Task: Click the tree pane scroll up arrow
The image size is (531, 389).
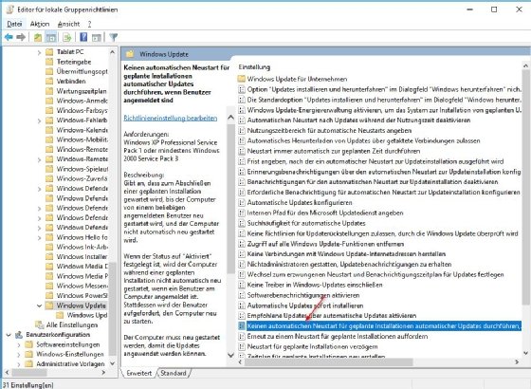Action: pos(112,52)
